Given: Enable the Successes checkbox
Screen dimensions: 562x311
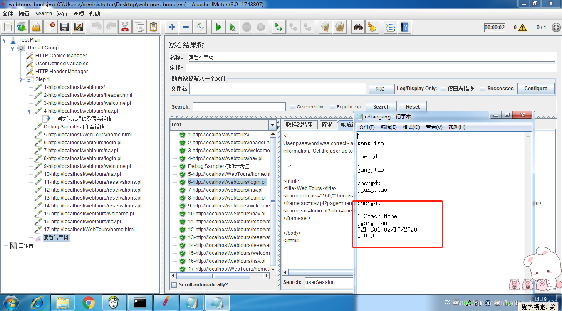Looking at the screenshot, I should coord(483,89).
